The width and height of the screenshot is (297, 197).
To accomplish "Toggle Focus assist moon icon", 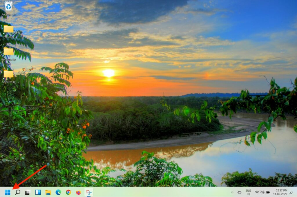I will [x=291, y=192].
